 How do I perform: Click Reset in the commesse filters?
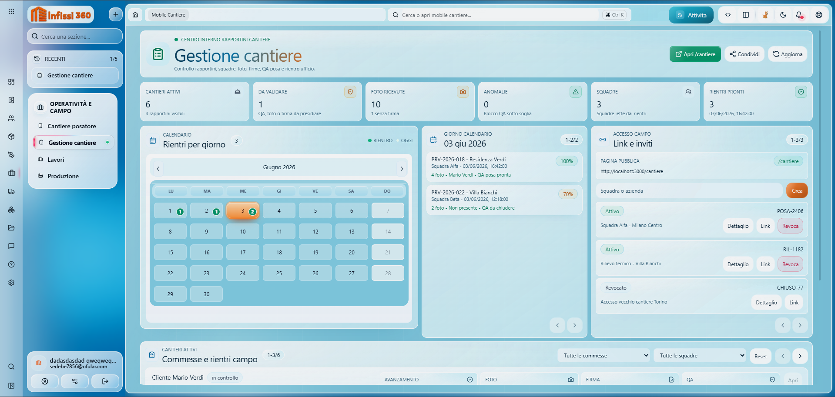pyautogui.click(x=761, y=356)
